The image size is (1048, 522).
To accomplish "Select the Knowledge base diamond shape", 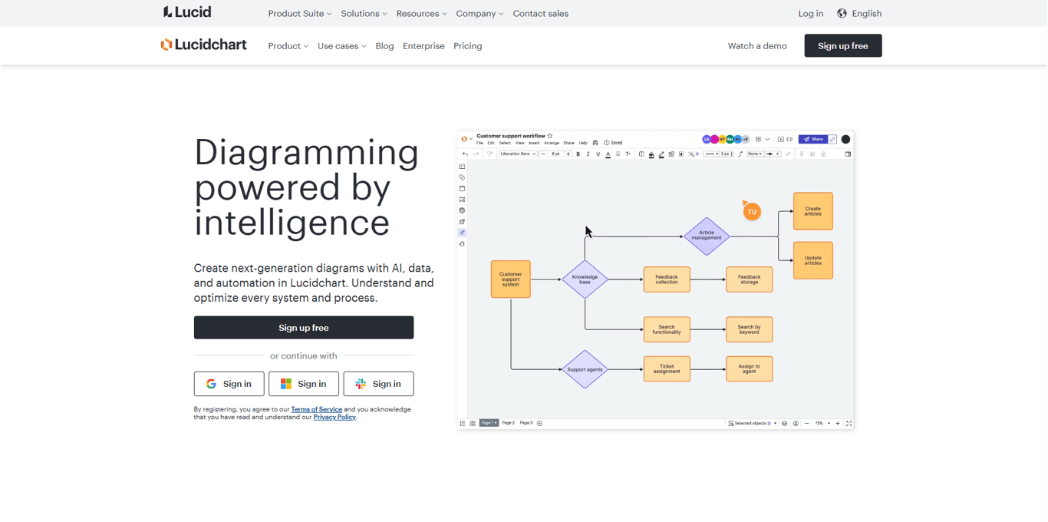I will pyautogui.click(x=585, y=279).
